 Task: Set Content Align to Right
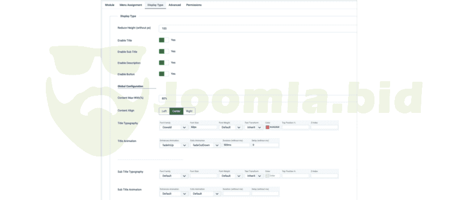[x=189, y=111]
